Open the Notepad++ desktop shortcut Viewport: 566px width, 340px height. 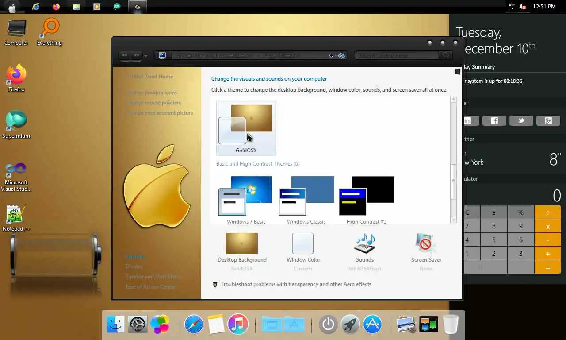16,218
